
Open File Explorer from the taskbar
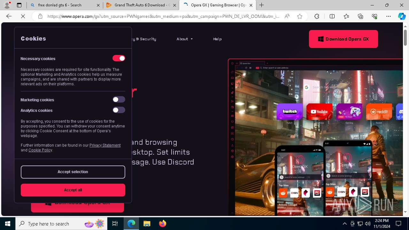[147, 224]
